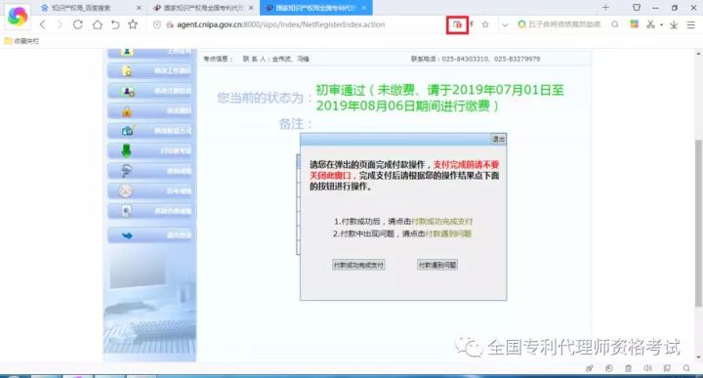The width and height of the screenshot is (703, 378).
Task: Click the search box beside the green circle
Action: pos(564,24)
